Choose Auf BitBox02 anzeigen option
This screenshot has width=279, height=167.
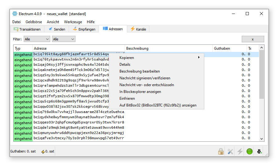[x=156, y=105]
